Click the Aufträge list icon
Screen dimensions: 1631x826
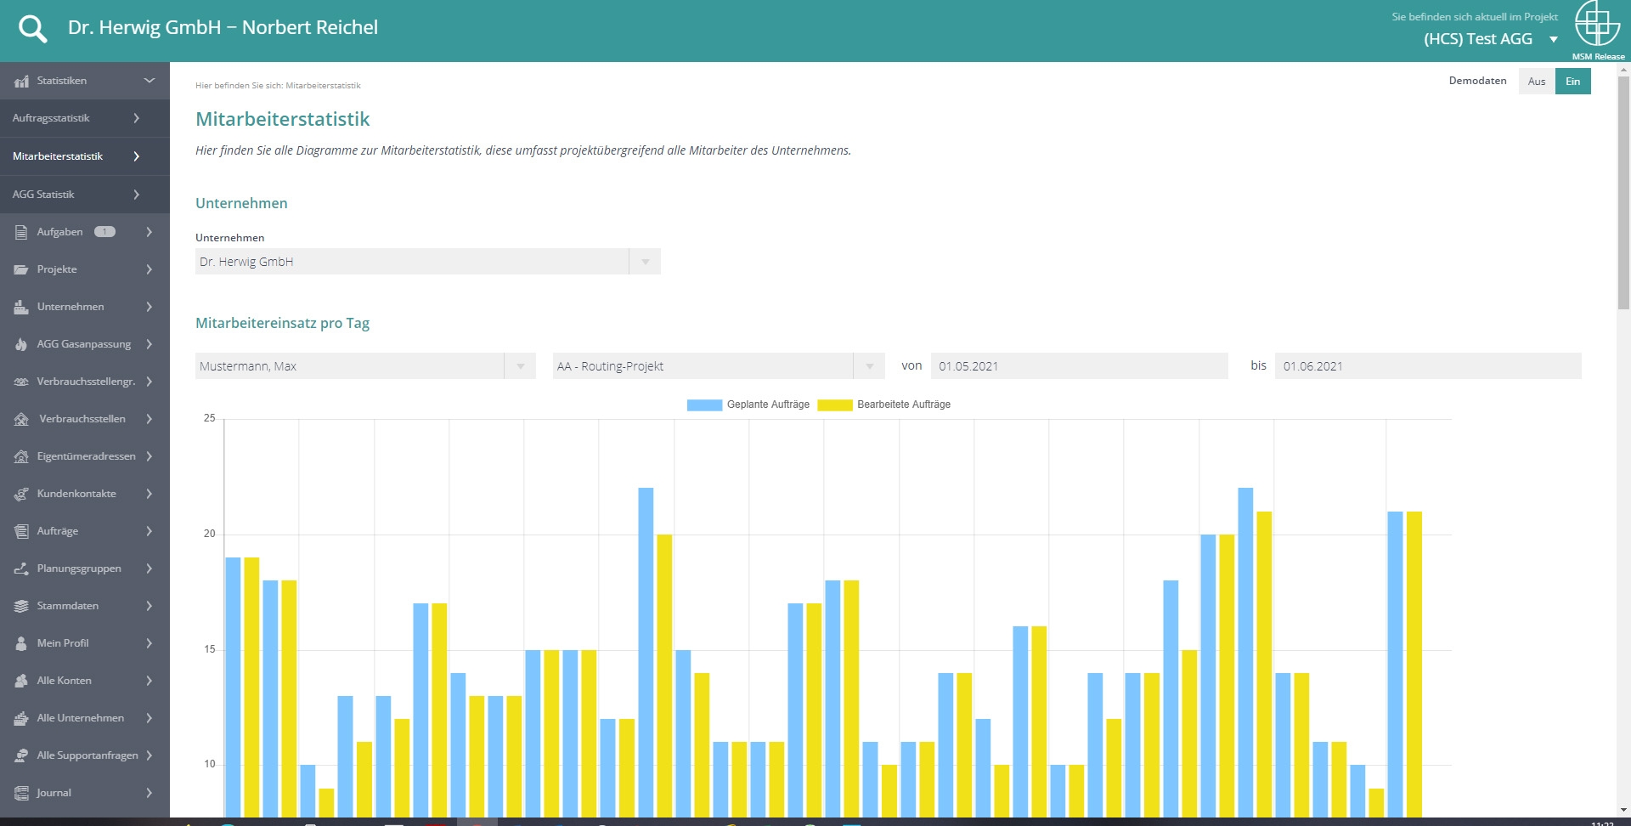21,531
